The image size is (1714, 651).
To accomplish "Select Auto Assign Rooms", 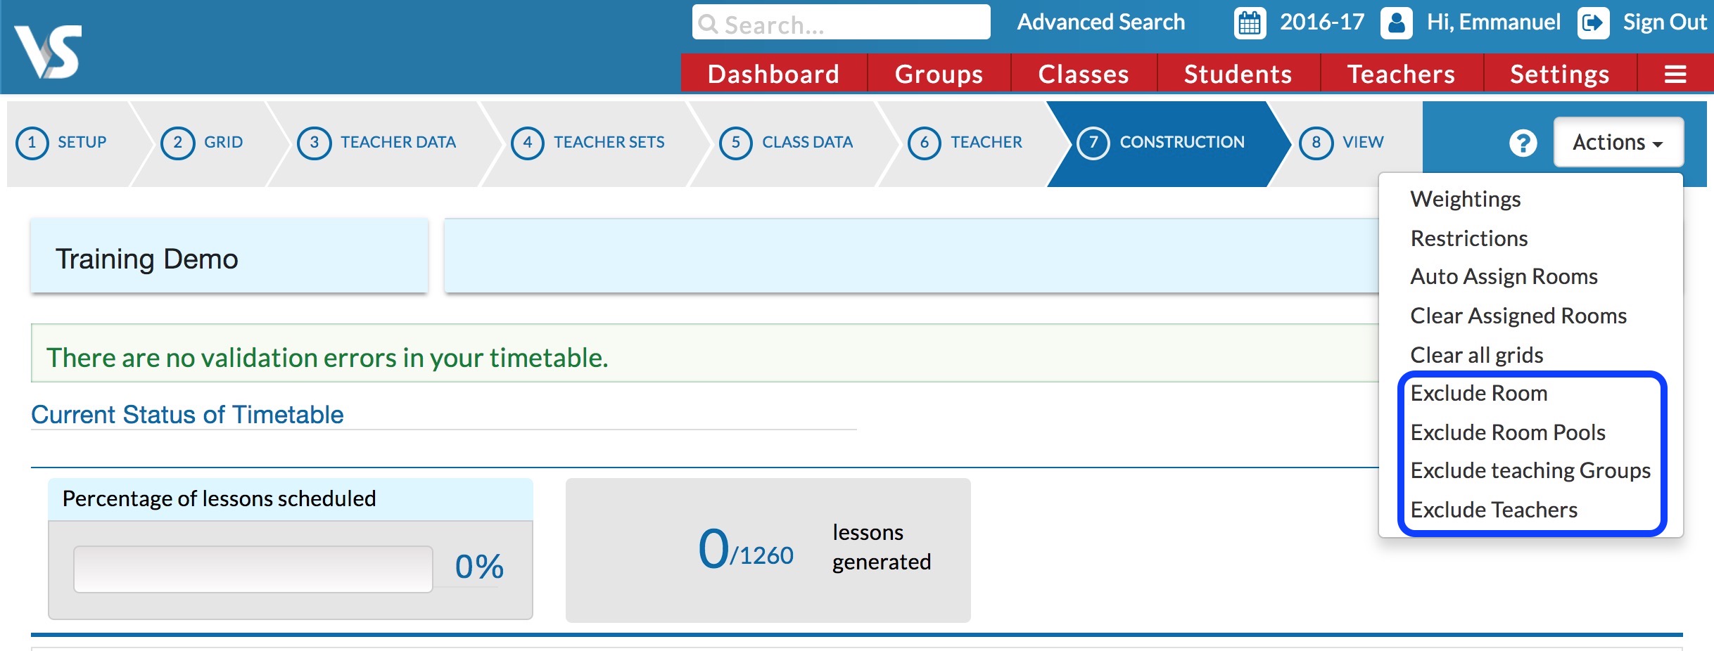I will (x=1504, y=277).
